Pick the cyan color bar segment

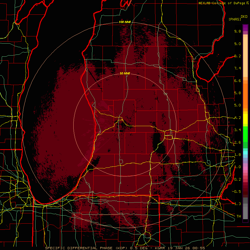coord(245,153)
